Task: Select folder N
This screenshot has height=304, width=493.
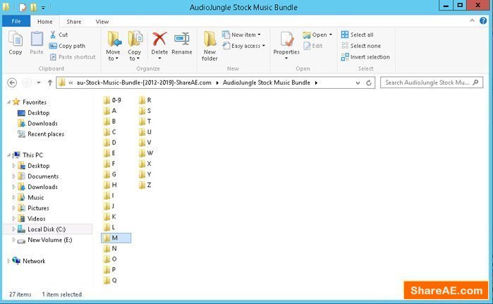Action: pos(110,248)
